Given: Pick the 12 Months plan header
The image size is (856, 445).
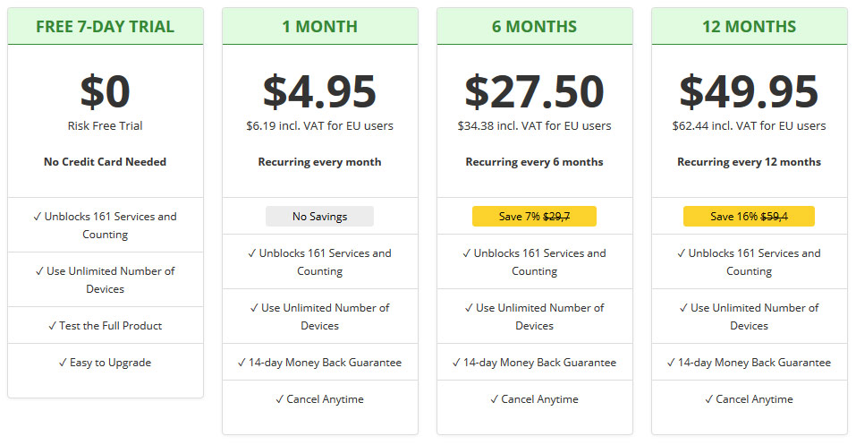Looking at the screenshot, I should [x=749, y=26].
